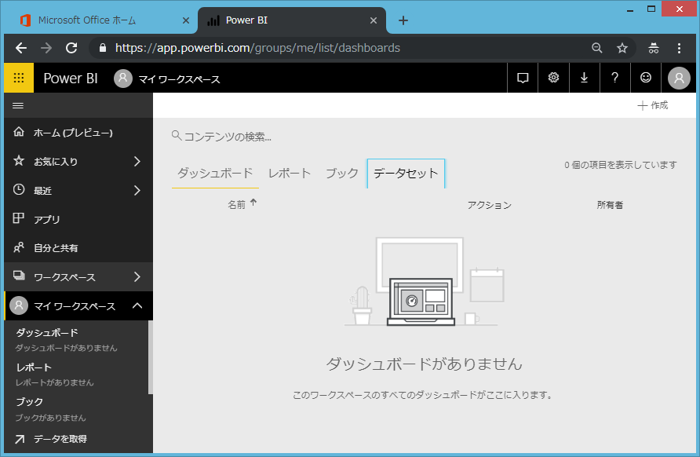
Task: Expand the 最近 flyout chevron
Action: click(x=137, y=190)
